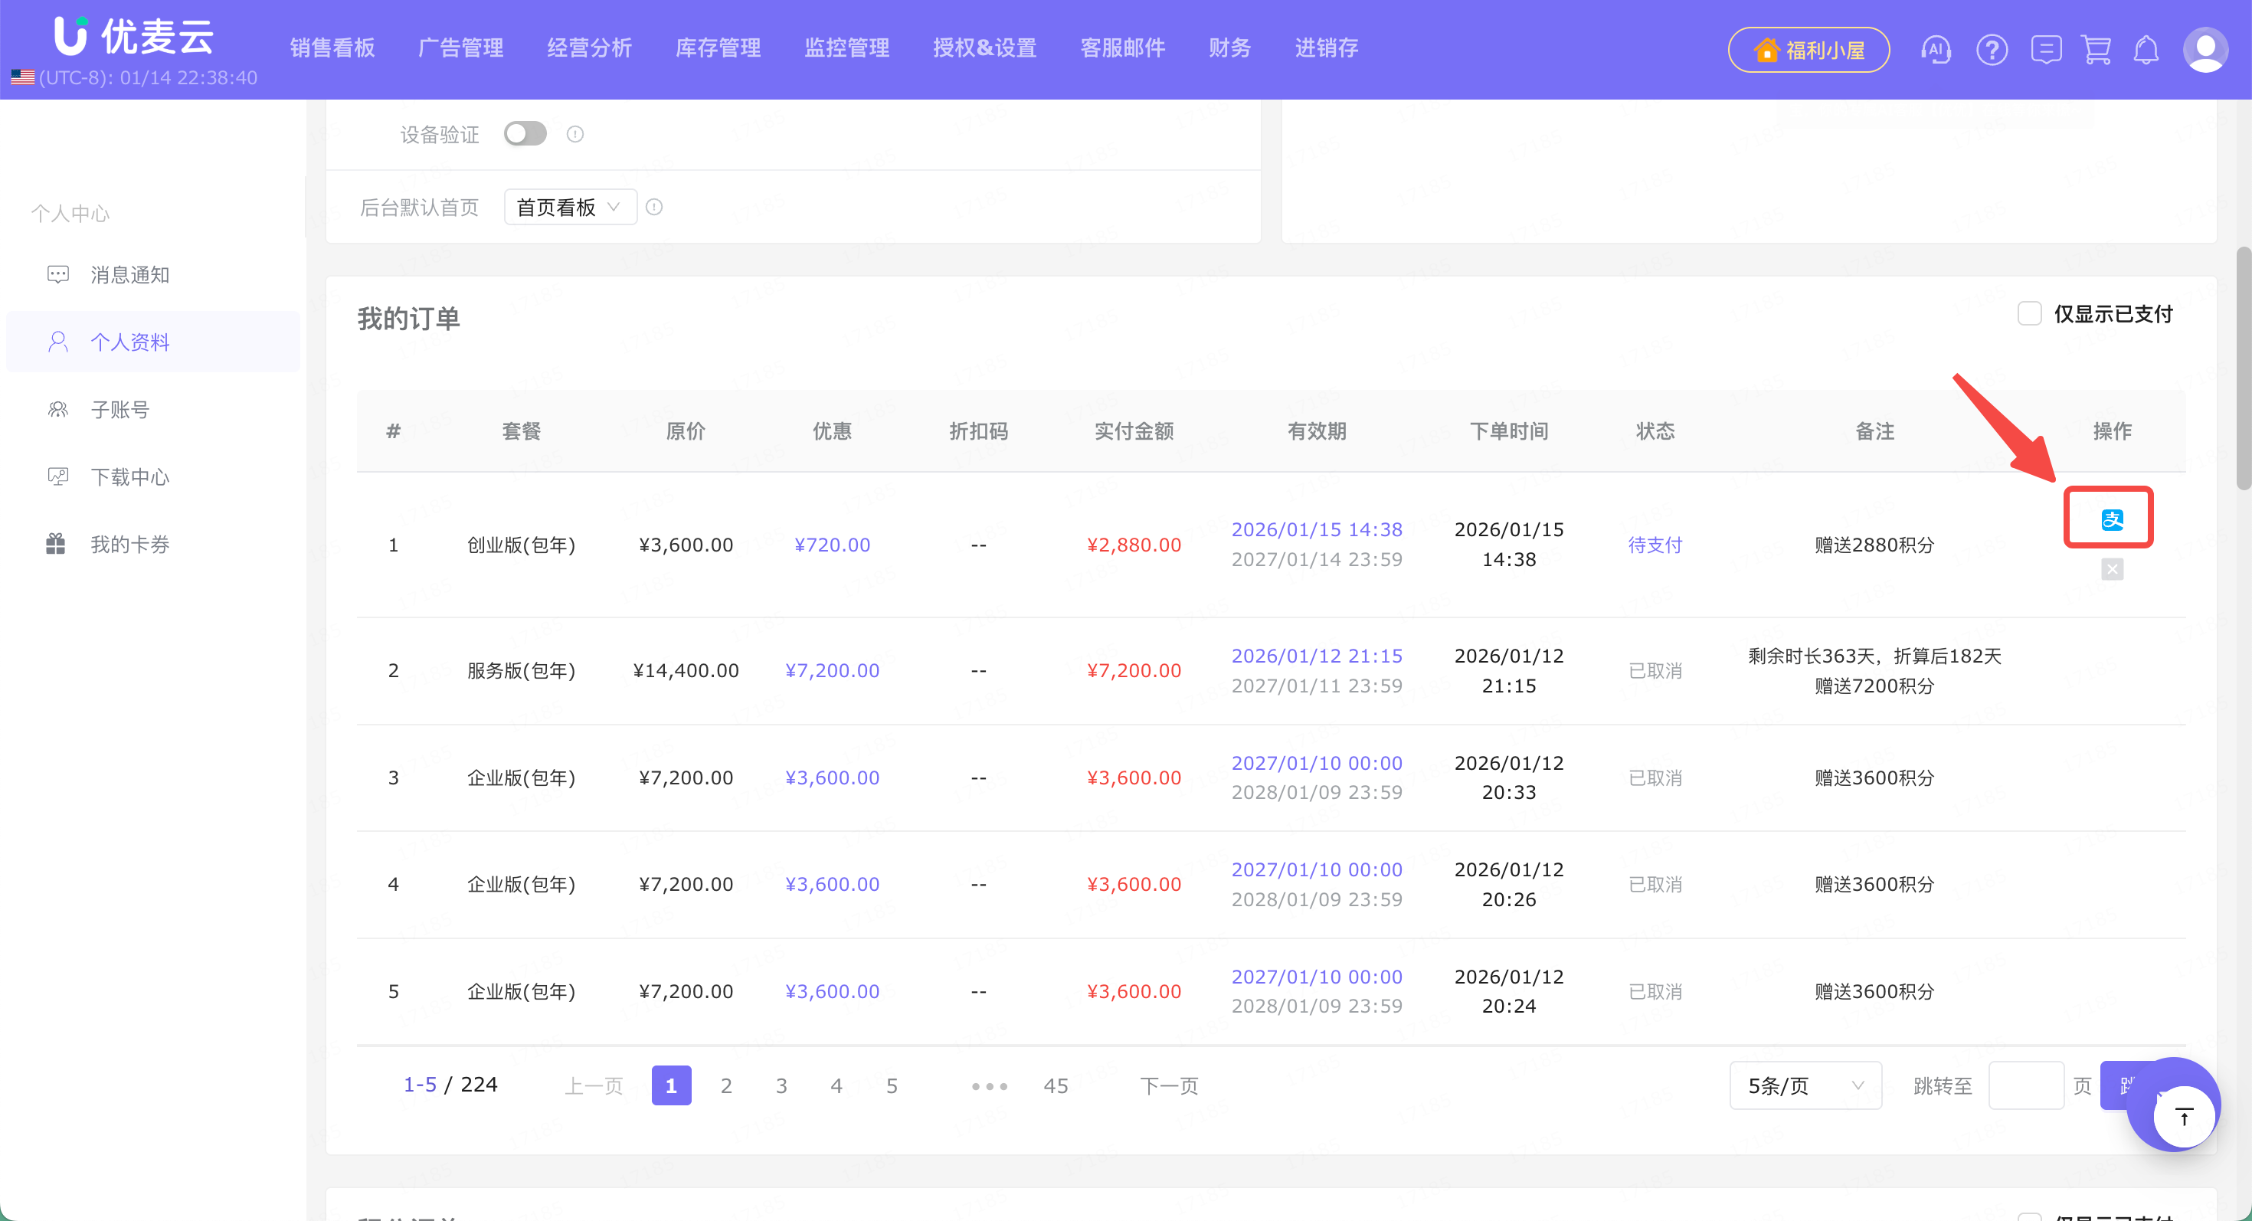Go to page 45 of orders

(x=1056, y=1085)
